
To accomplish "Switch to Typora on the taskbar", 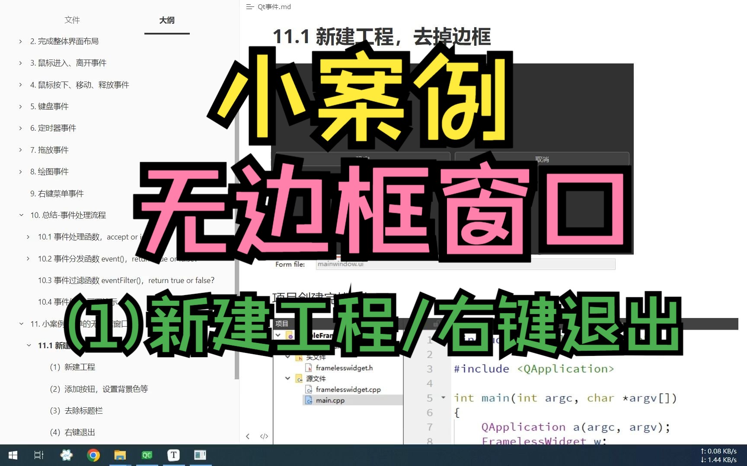I will (x=174, y=455).
